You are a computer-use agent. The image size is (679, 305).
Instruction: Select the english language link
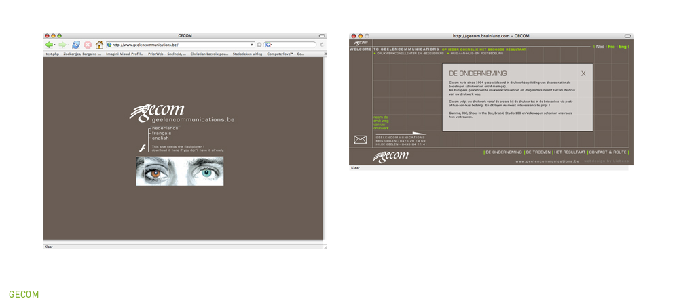pos(160,138)
